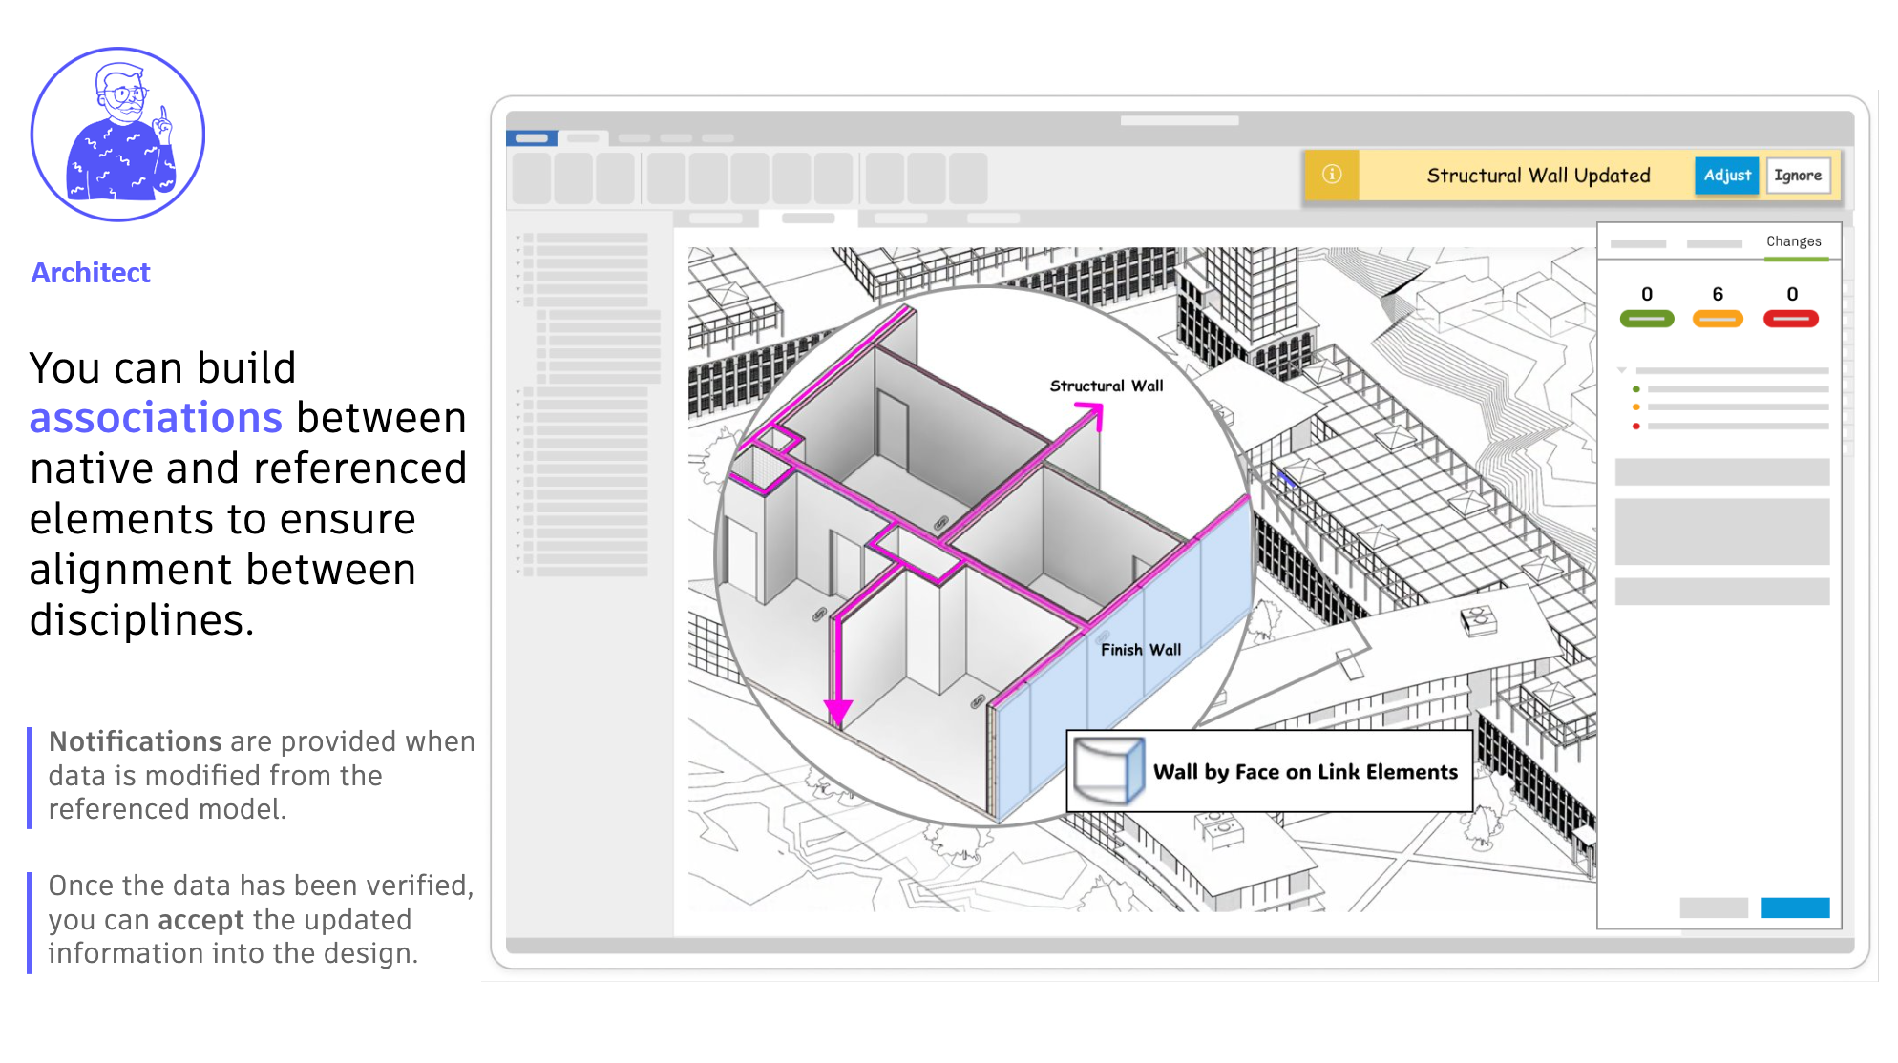Select the blue active tab in the app's top strip
1898x1063 pixels.
tap(532, 138)
